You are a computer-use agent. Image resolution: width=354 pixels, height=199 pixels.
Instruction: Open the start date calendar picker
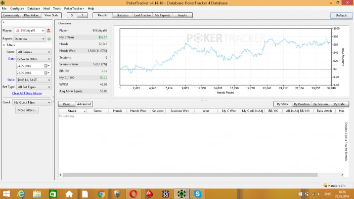pos(47,66)
